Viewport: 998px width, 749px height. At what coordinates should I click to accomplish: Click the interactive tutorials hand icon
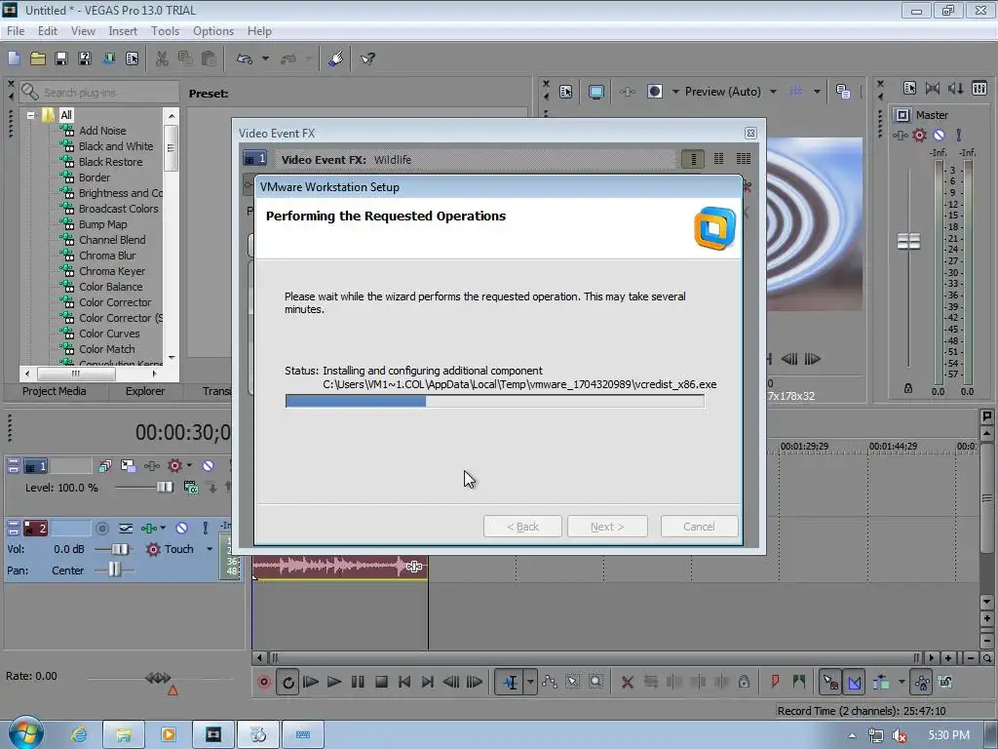(x=336, y=59)
